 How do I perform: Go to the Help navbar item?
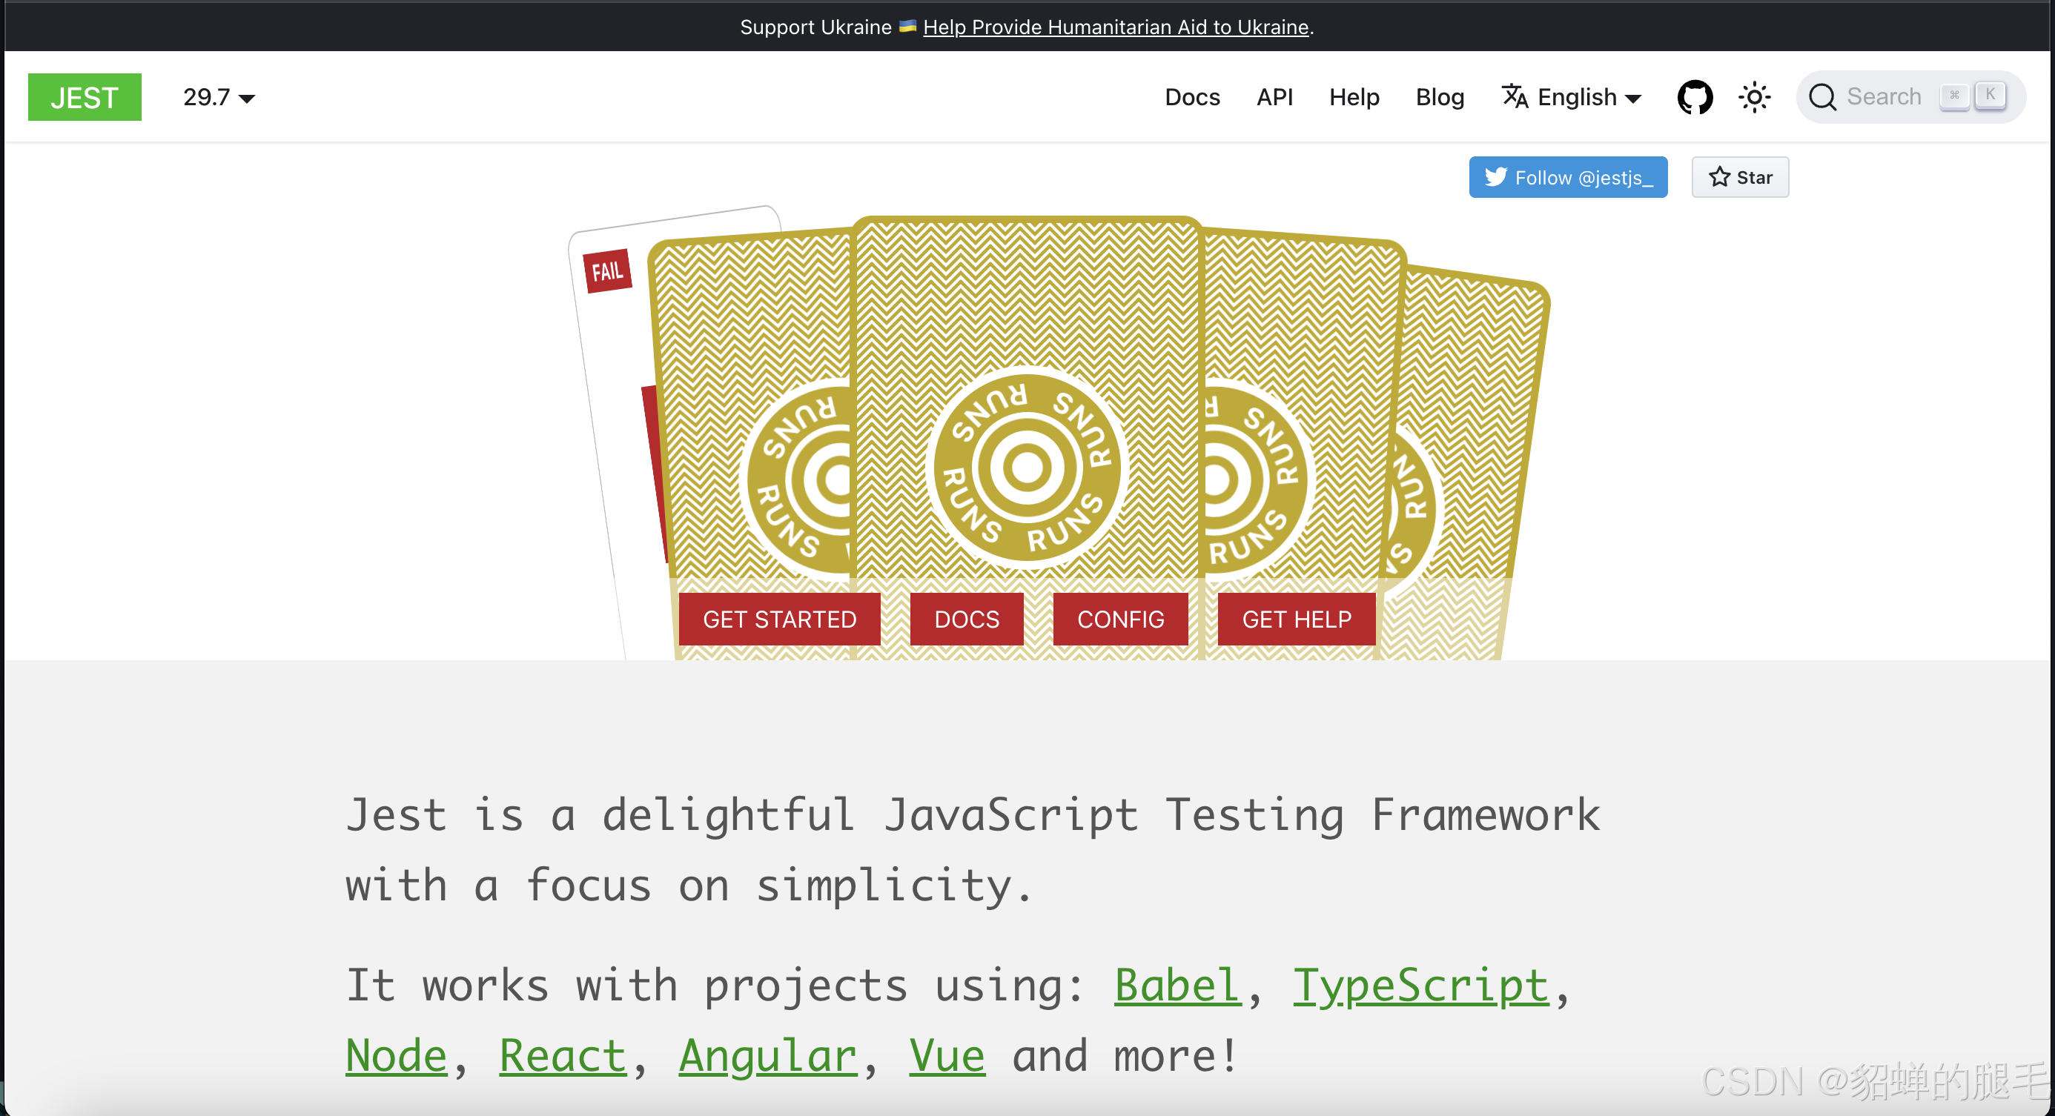point(1354,97)
